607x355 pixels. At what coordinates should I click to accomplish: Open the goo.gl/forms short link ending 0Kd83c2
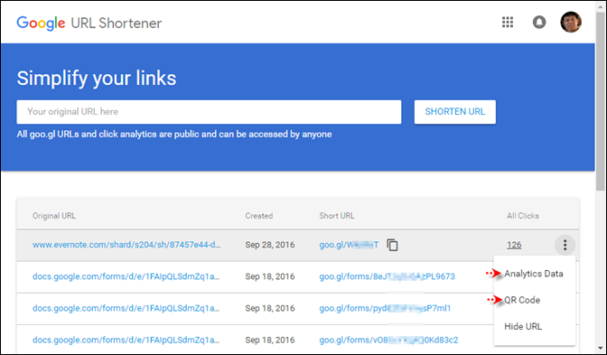pyautogui.click(x=388, y=340)
